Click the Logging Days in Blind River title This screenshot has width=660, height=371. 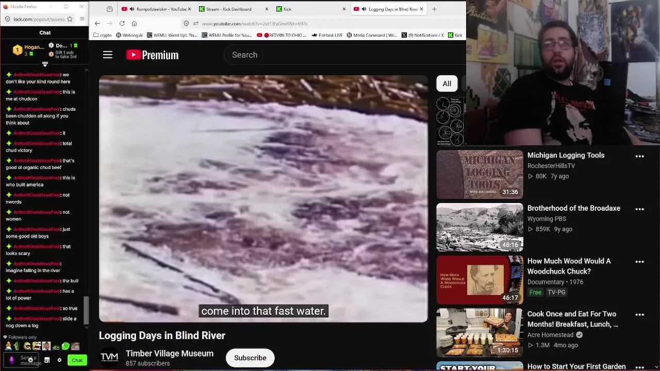pos(162,335)
